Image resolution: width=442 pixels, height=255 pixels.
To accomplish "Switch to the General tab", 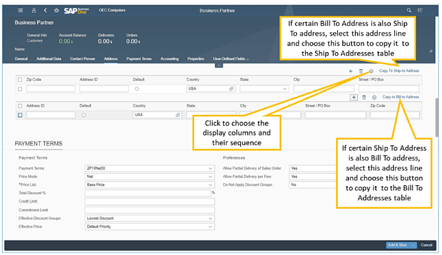I will 21,59.
